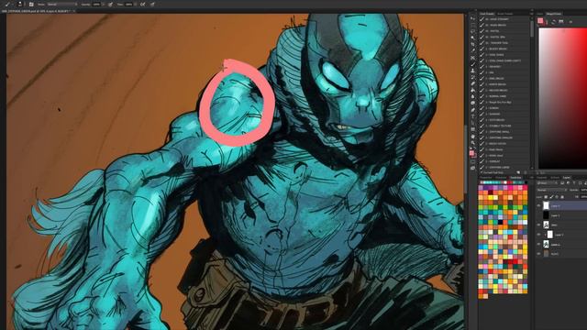Viewport: 587px width, 330px height.
Task: Click the Flow value field
Action: [x=128, y=4]
